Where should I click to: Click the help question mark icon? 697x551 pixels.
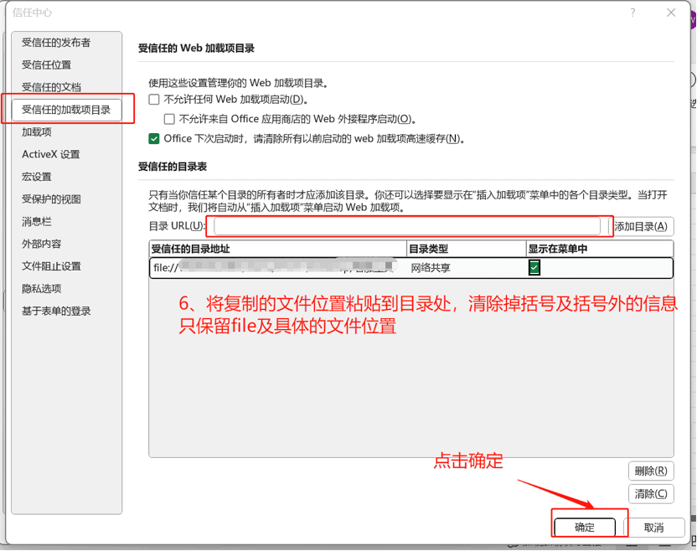point(633,13)
